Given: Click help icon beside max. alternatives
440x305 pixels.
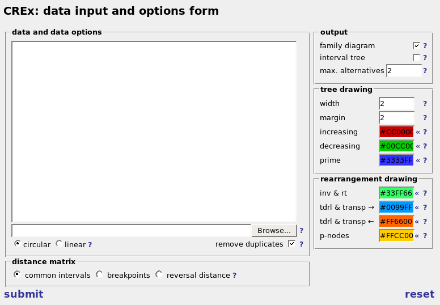Looking at the screenshot, I should coord(425,71).
